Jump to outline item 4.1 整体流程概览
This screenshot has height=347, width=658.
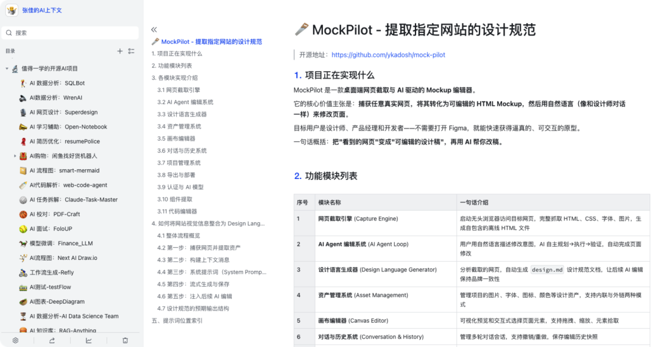[x=179, y=236]
